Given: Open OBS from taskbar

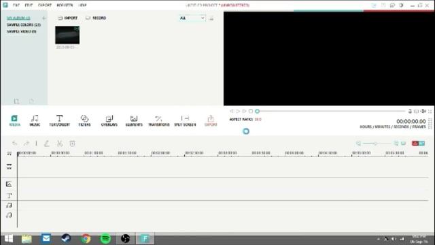Looking at the screenshot, I should point(125,239).
